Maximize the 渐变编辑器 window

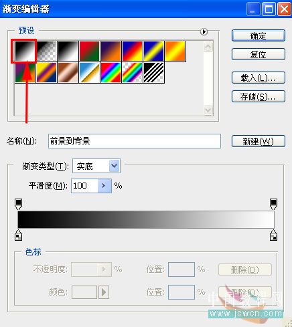coord(269,9)
